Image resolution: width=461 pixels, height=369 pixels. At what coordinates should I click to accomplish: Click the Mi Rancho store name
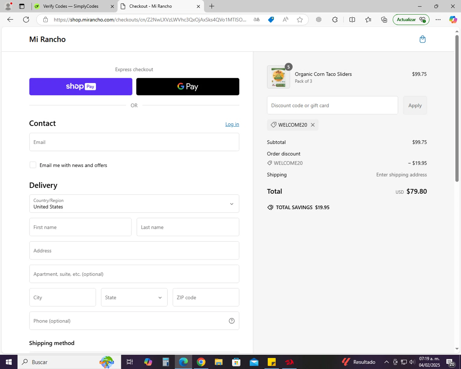pos(47,39)
